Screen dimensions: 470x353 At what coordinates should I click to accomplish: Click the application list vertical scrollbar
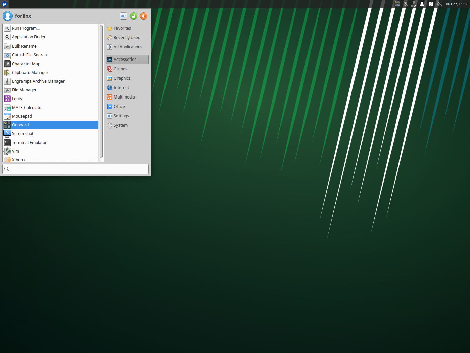click(x=101, y=92)
